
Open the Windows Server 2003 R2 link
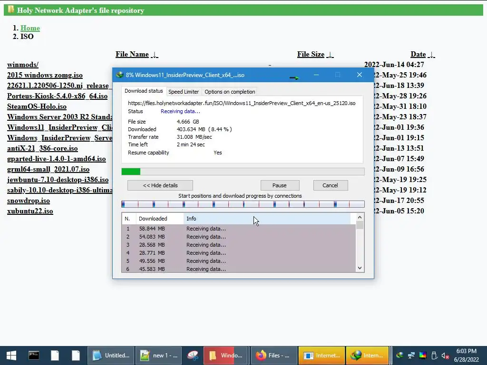59,117
